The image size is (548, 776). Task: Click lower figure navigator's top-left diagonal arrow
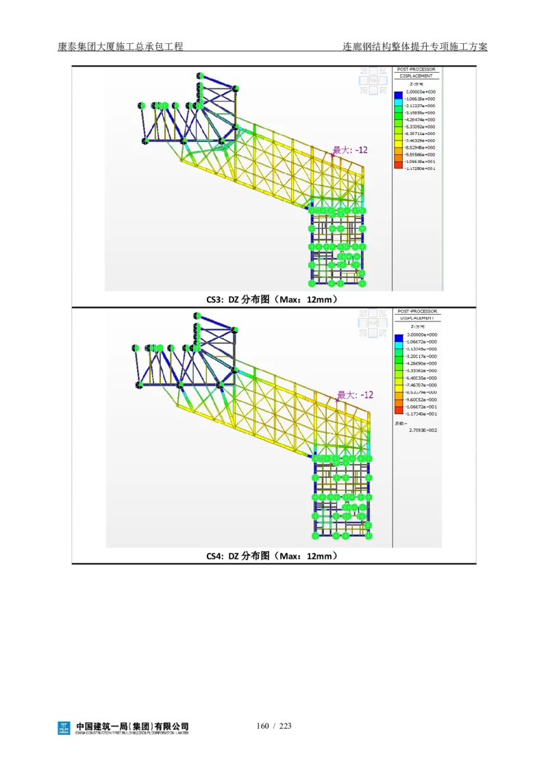(364, 313)
